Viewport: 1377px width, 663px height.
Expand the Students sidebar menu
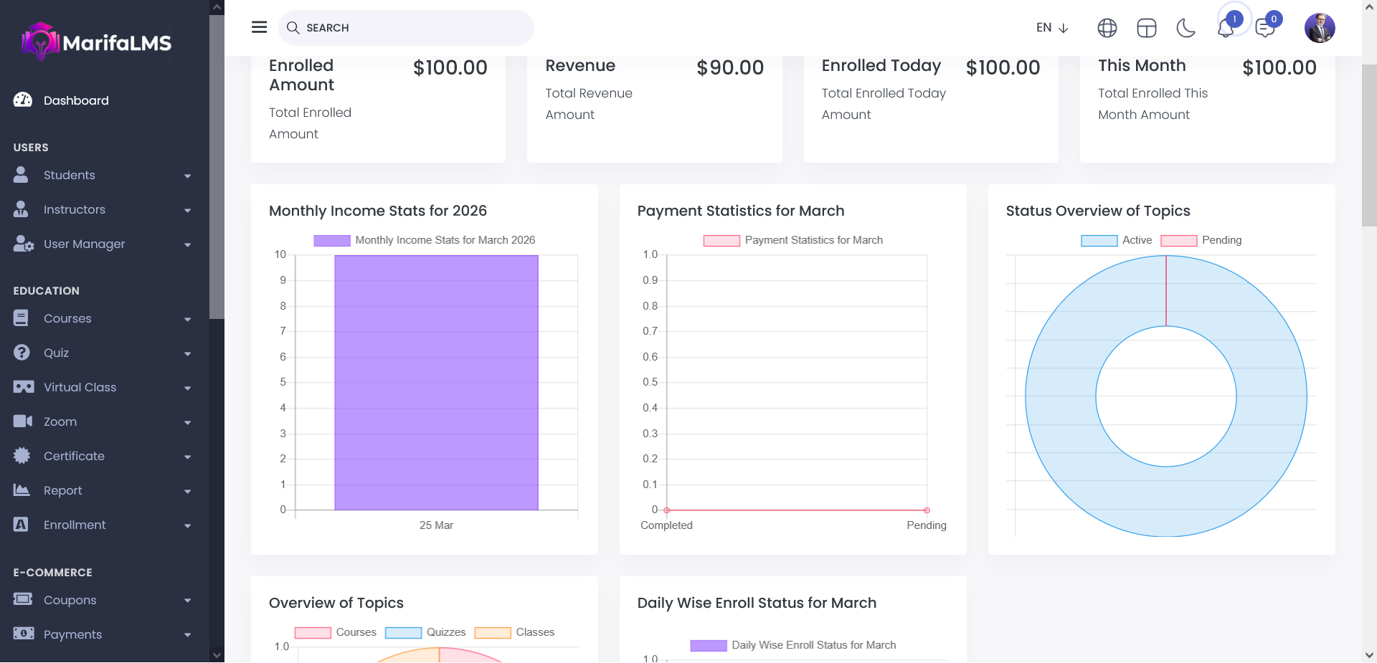click(103, 175)
